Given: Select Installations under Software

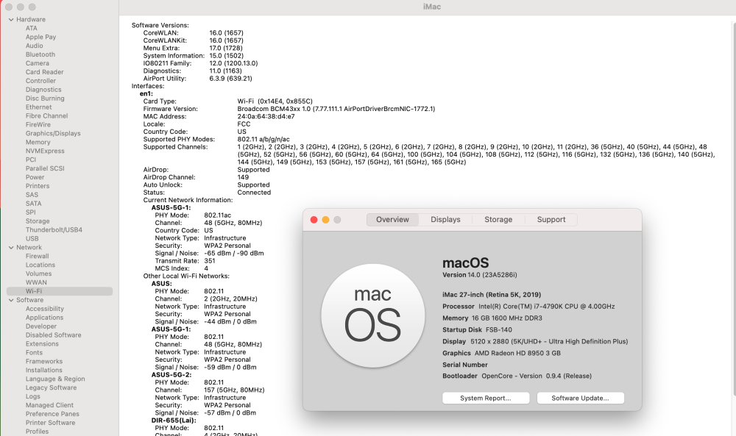Looking at the screenshot, I should 44,371.
